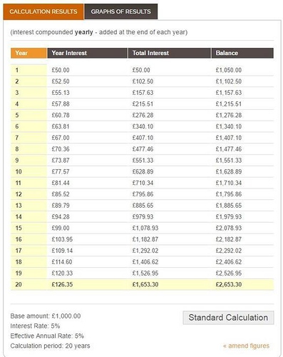This screenshot has width=283, height=357.
Task: Click the year 1 row number cell
Action: [x=29, y=70]
